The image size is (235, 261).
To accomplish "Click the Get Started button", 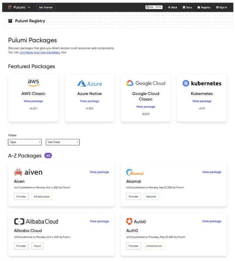I will pyautogui.click(x=46, y=7).
